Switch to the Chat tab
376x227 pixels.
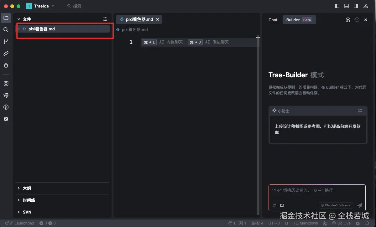click(x=273, y=20)
